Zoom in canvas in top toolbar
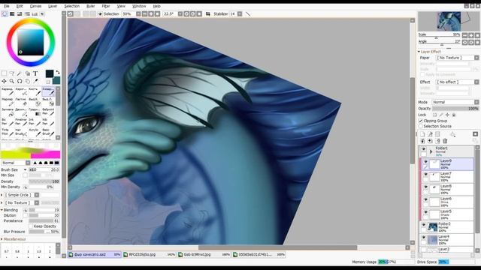The image size is (481, 270). (151, 13)
